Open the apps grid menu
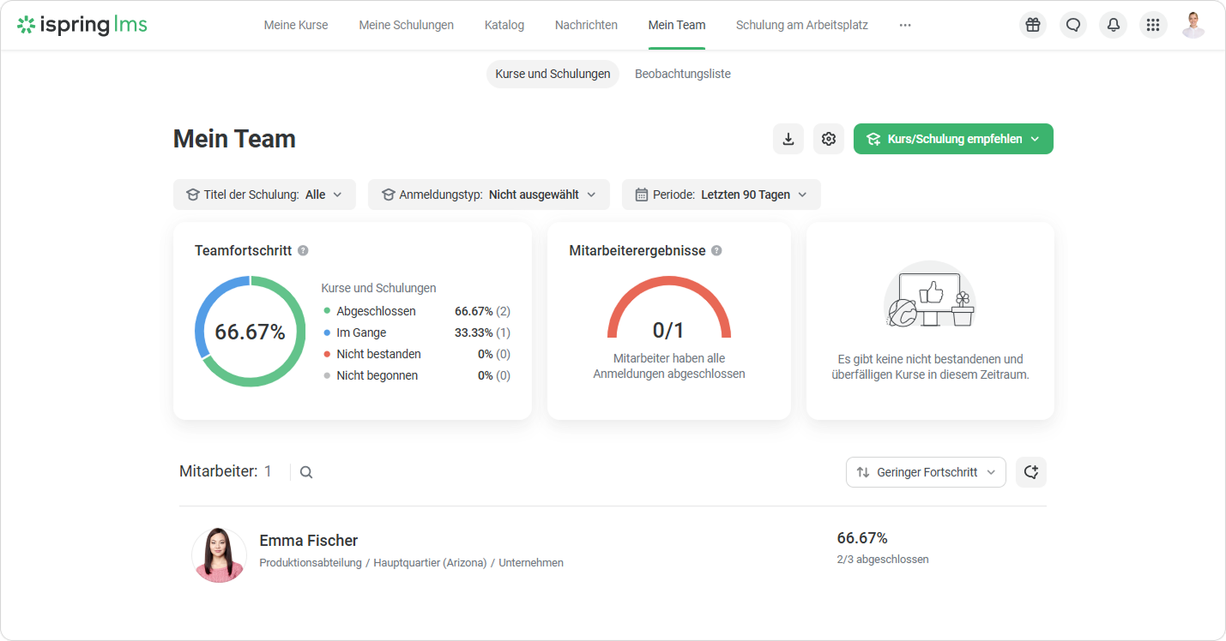 pos(1153,25)
